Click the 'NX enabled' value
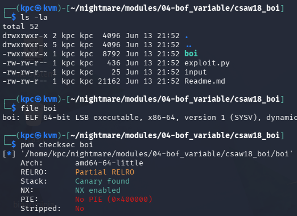Image resolution: width=297 pixels, height=216 pixels. (x=98, y=190)
